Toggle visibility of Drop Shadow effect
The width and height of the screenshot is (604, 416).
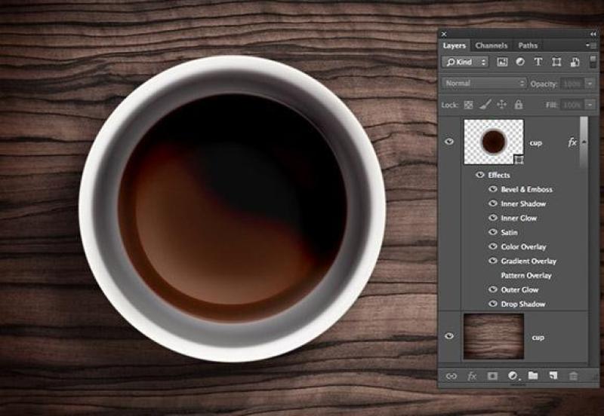(x=492, y=304)
